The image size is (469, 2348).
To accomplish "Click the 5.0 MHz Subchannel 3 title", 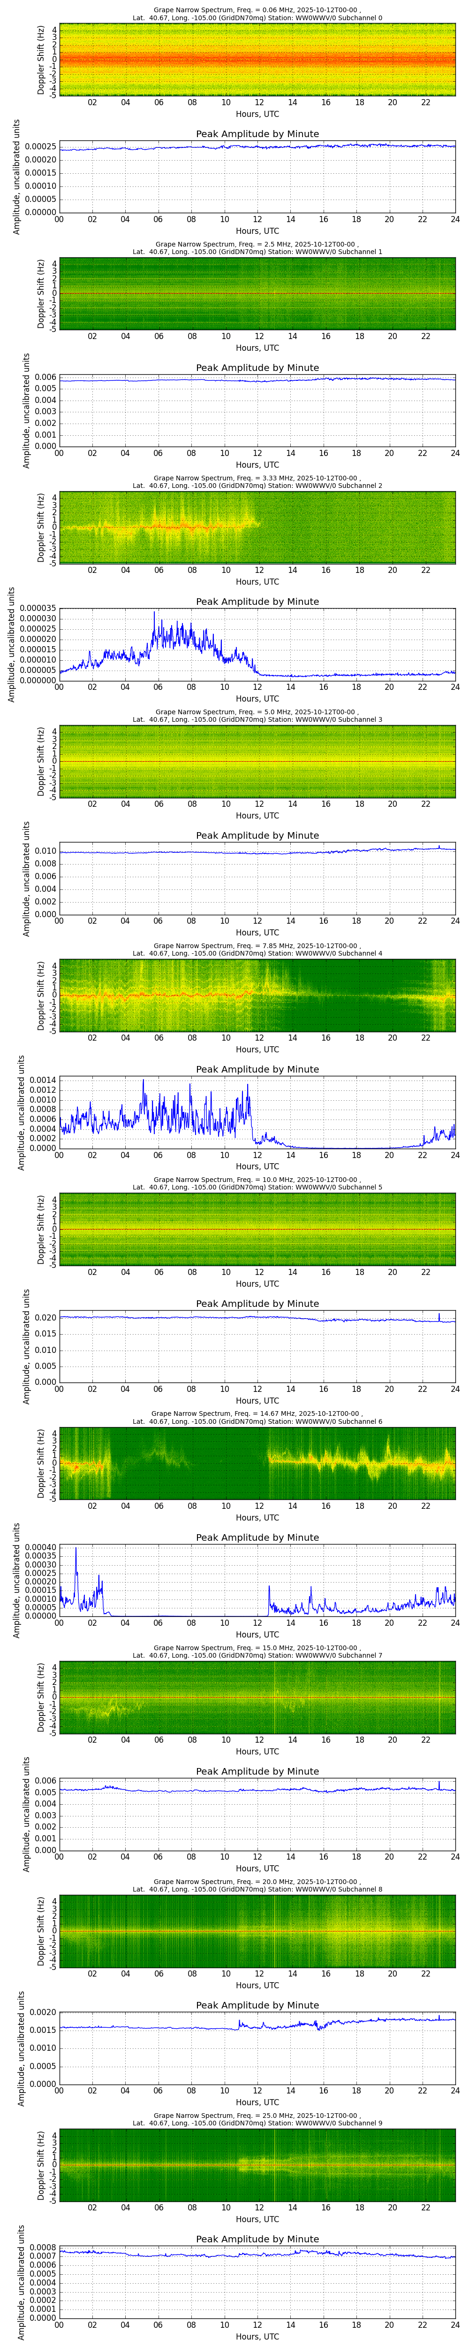I will point(257,716).
